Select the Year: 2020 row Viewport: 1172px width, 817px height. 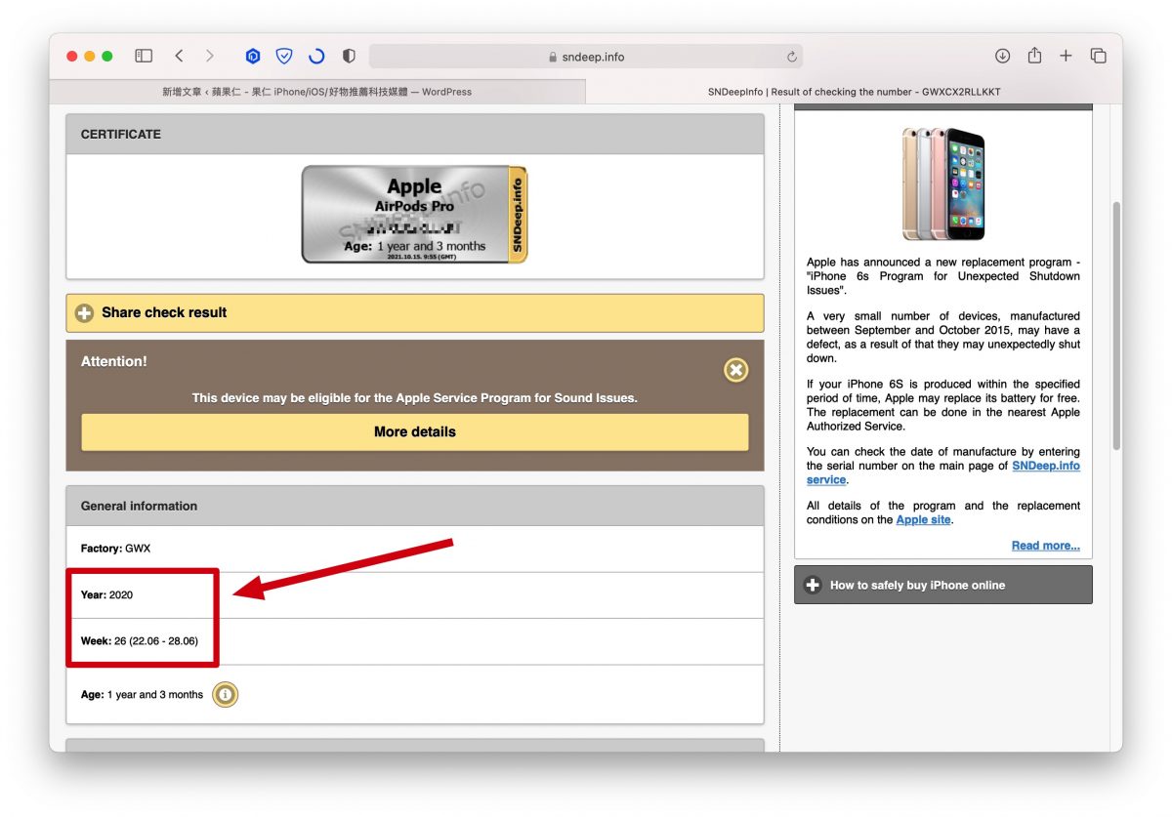[x=415, y=595]
